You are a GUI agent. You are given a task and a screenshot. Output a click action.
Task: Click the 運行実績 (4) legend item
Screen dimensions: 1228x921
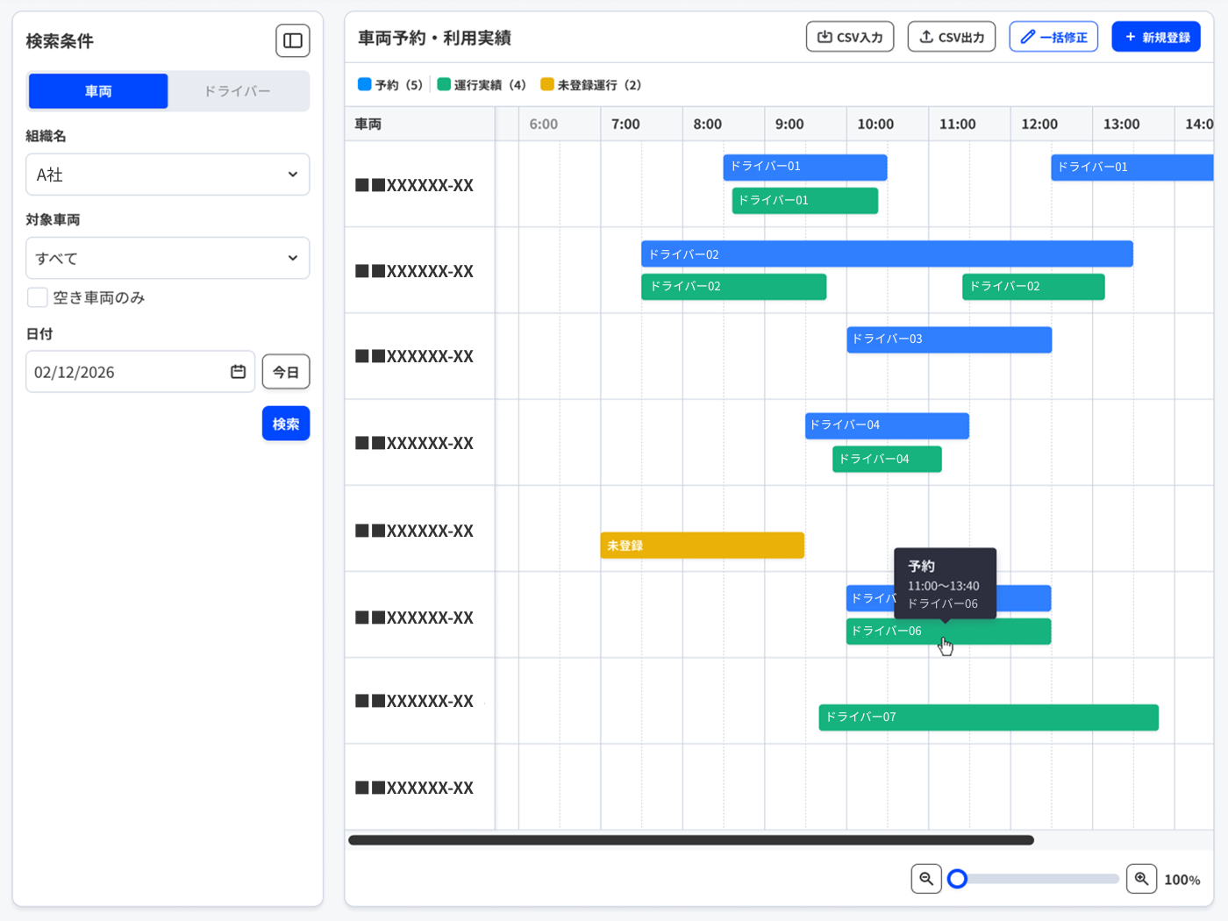(482, 85)
